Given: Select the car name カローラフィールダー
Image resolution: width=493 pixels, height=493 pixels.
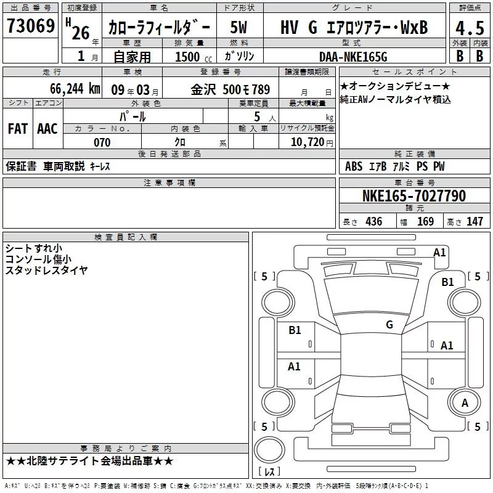Looking at the screenshot, I should [159, 28].
